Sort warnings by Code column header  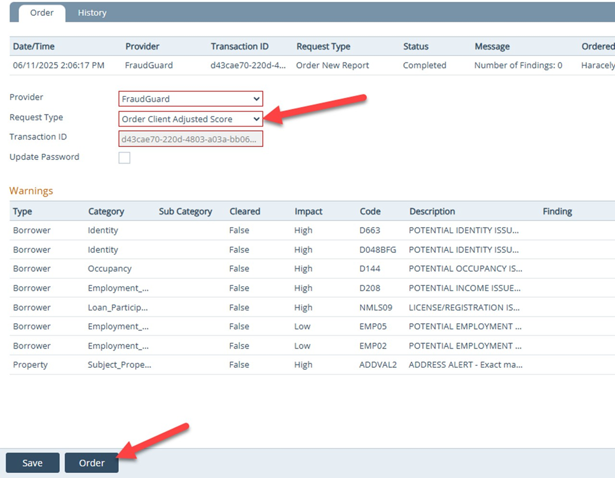[370, 211]
